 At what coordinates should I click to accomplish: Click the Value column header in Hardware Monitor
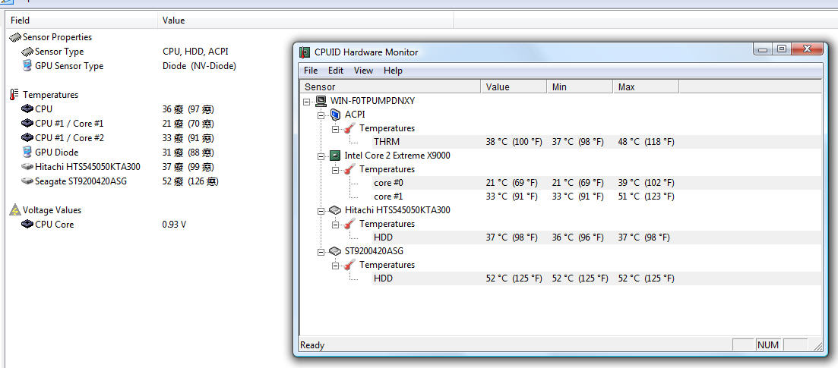(514, 86)
